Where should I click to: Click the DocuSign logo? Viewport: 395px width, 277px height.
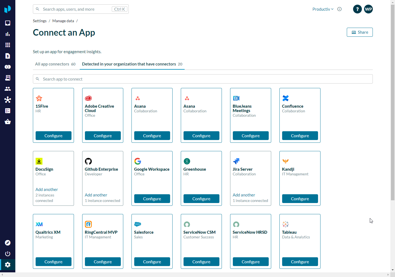pyautogui.click(x=39, y=161)
